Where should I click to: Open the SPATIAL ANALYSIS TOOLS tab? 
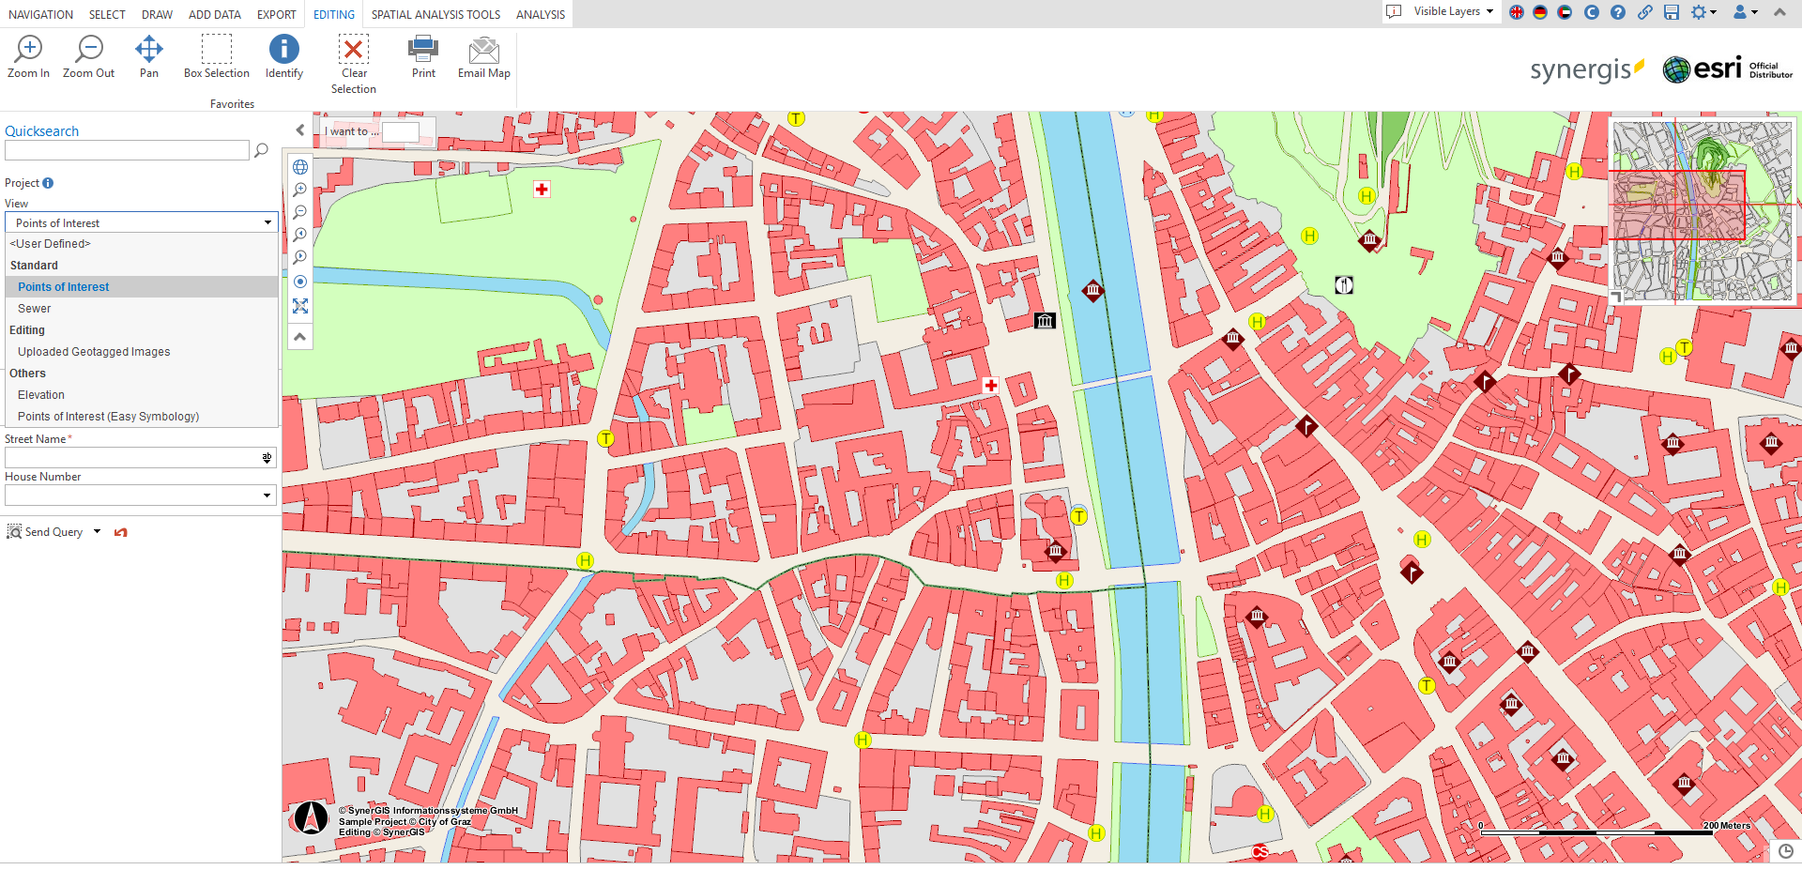click(435, 14)
